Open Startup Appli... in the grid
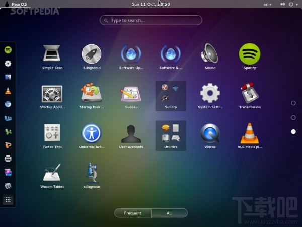Viewport: 302px width, 227px height. click(x=52, y=96)
